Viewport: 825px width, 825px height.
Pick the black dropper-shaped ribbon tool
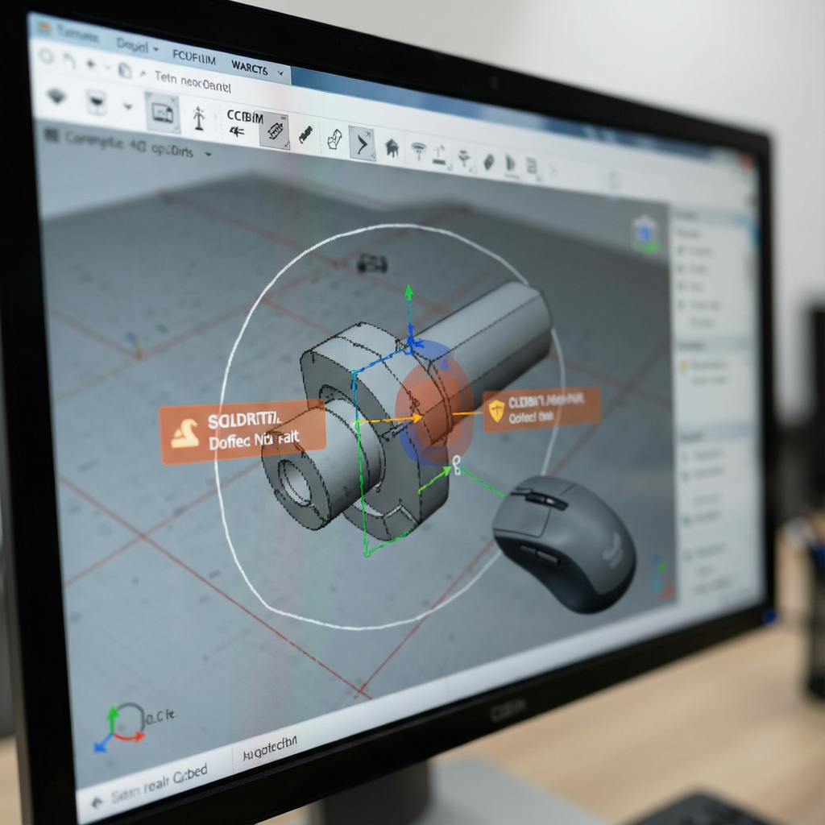click(x=305, y=135)
